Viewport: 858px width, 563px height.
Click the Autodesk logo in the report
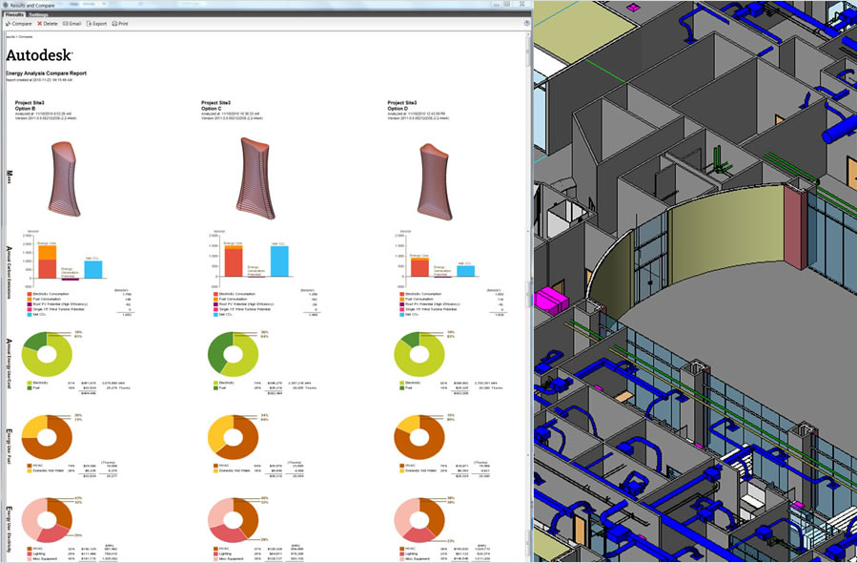(x=39, y=54)
